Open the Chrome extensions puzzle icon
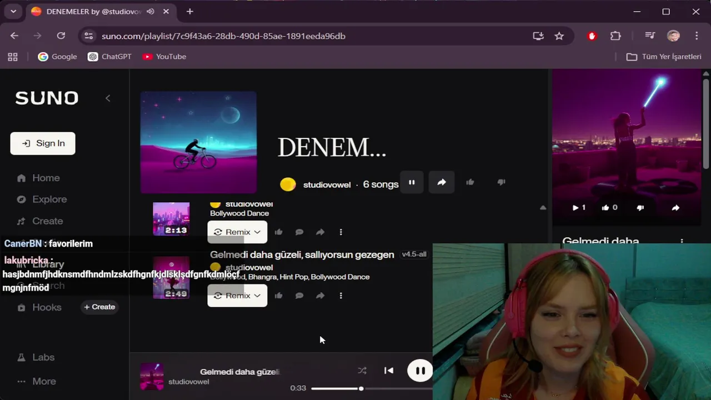This screenshot has height=400, width=711. 615,36
